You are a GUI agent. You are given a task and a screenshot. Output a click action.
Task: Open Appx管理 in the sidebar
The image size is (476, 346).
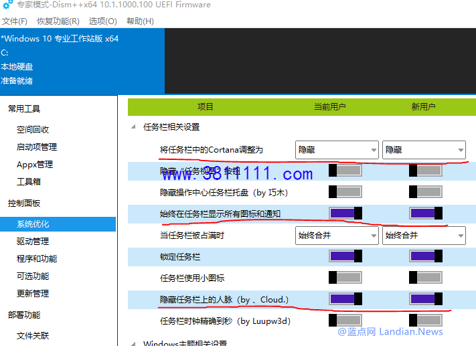35,165
